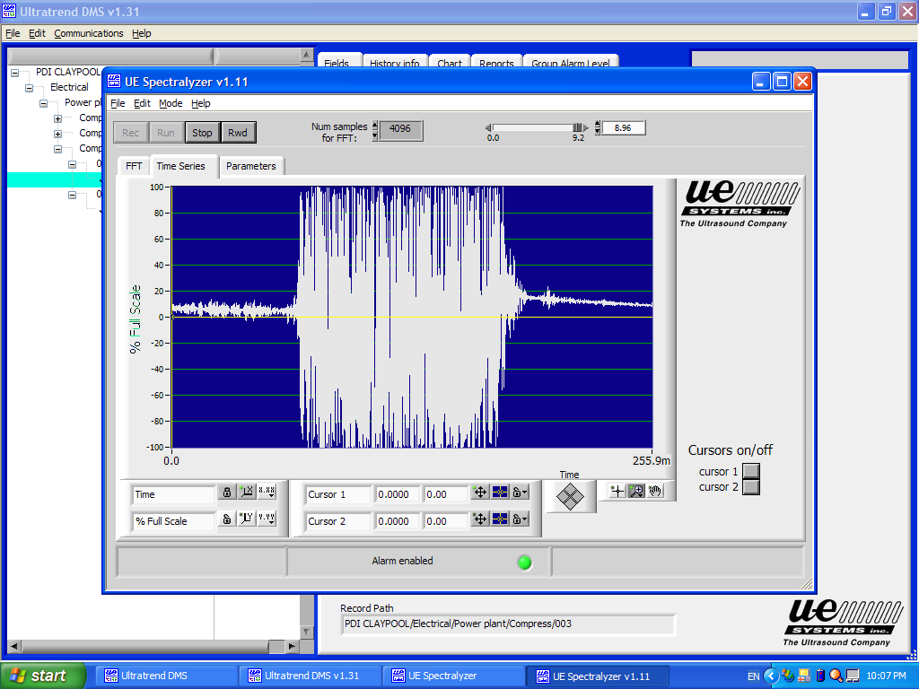Click the X-axis autoscale once icon
The image size is (919, 689).
coord(248,492)
